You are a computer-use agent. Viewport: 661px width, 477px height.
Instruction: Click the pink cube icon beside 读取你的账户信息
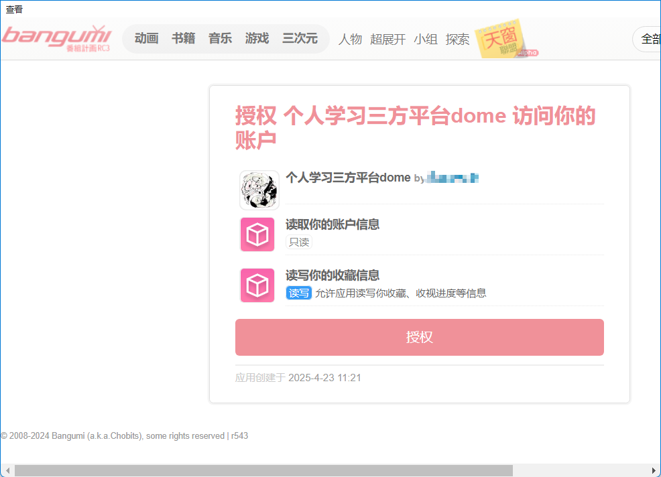(257, 234)
